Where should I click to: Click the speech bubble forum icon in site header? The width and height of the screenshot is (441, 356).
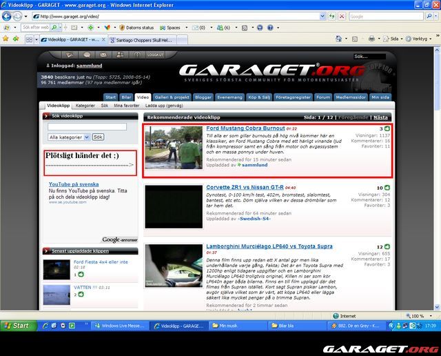pyautogui.click(x=87, y=55)
